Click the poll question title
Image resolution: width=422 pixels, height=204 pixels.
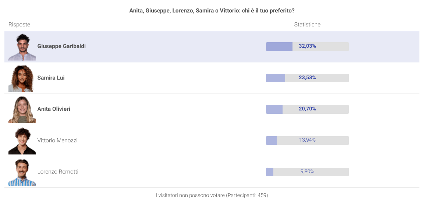point(212,11)
